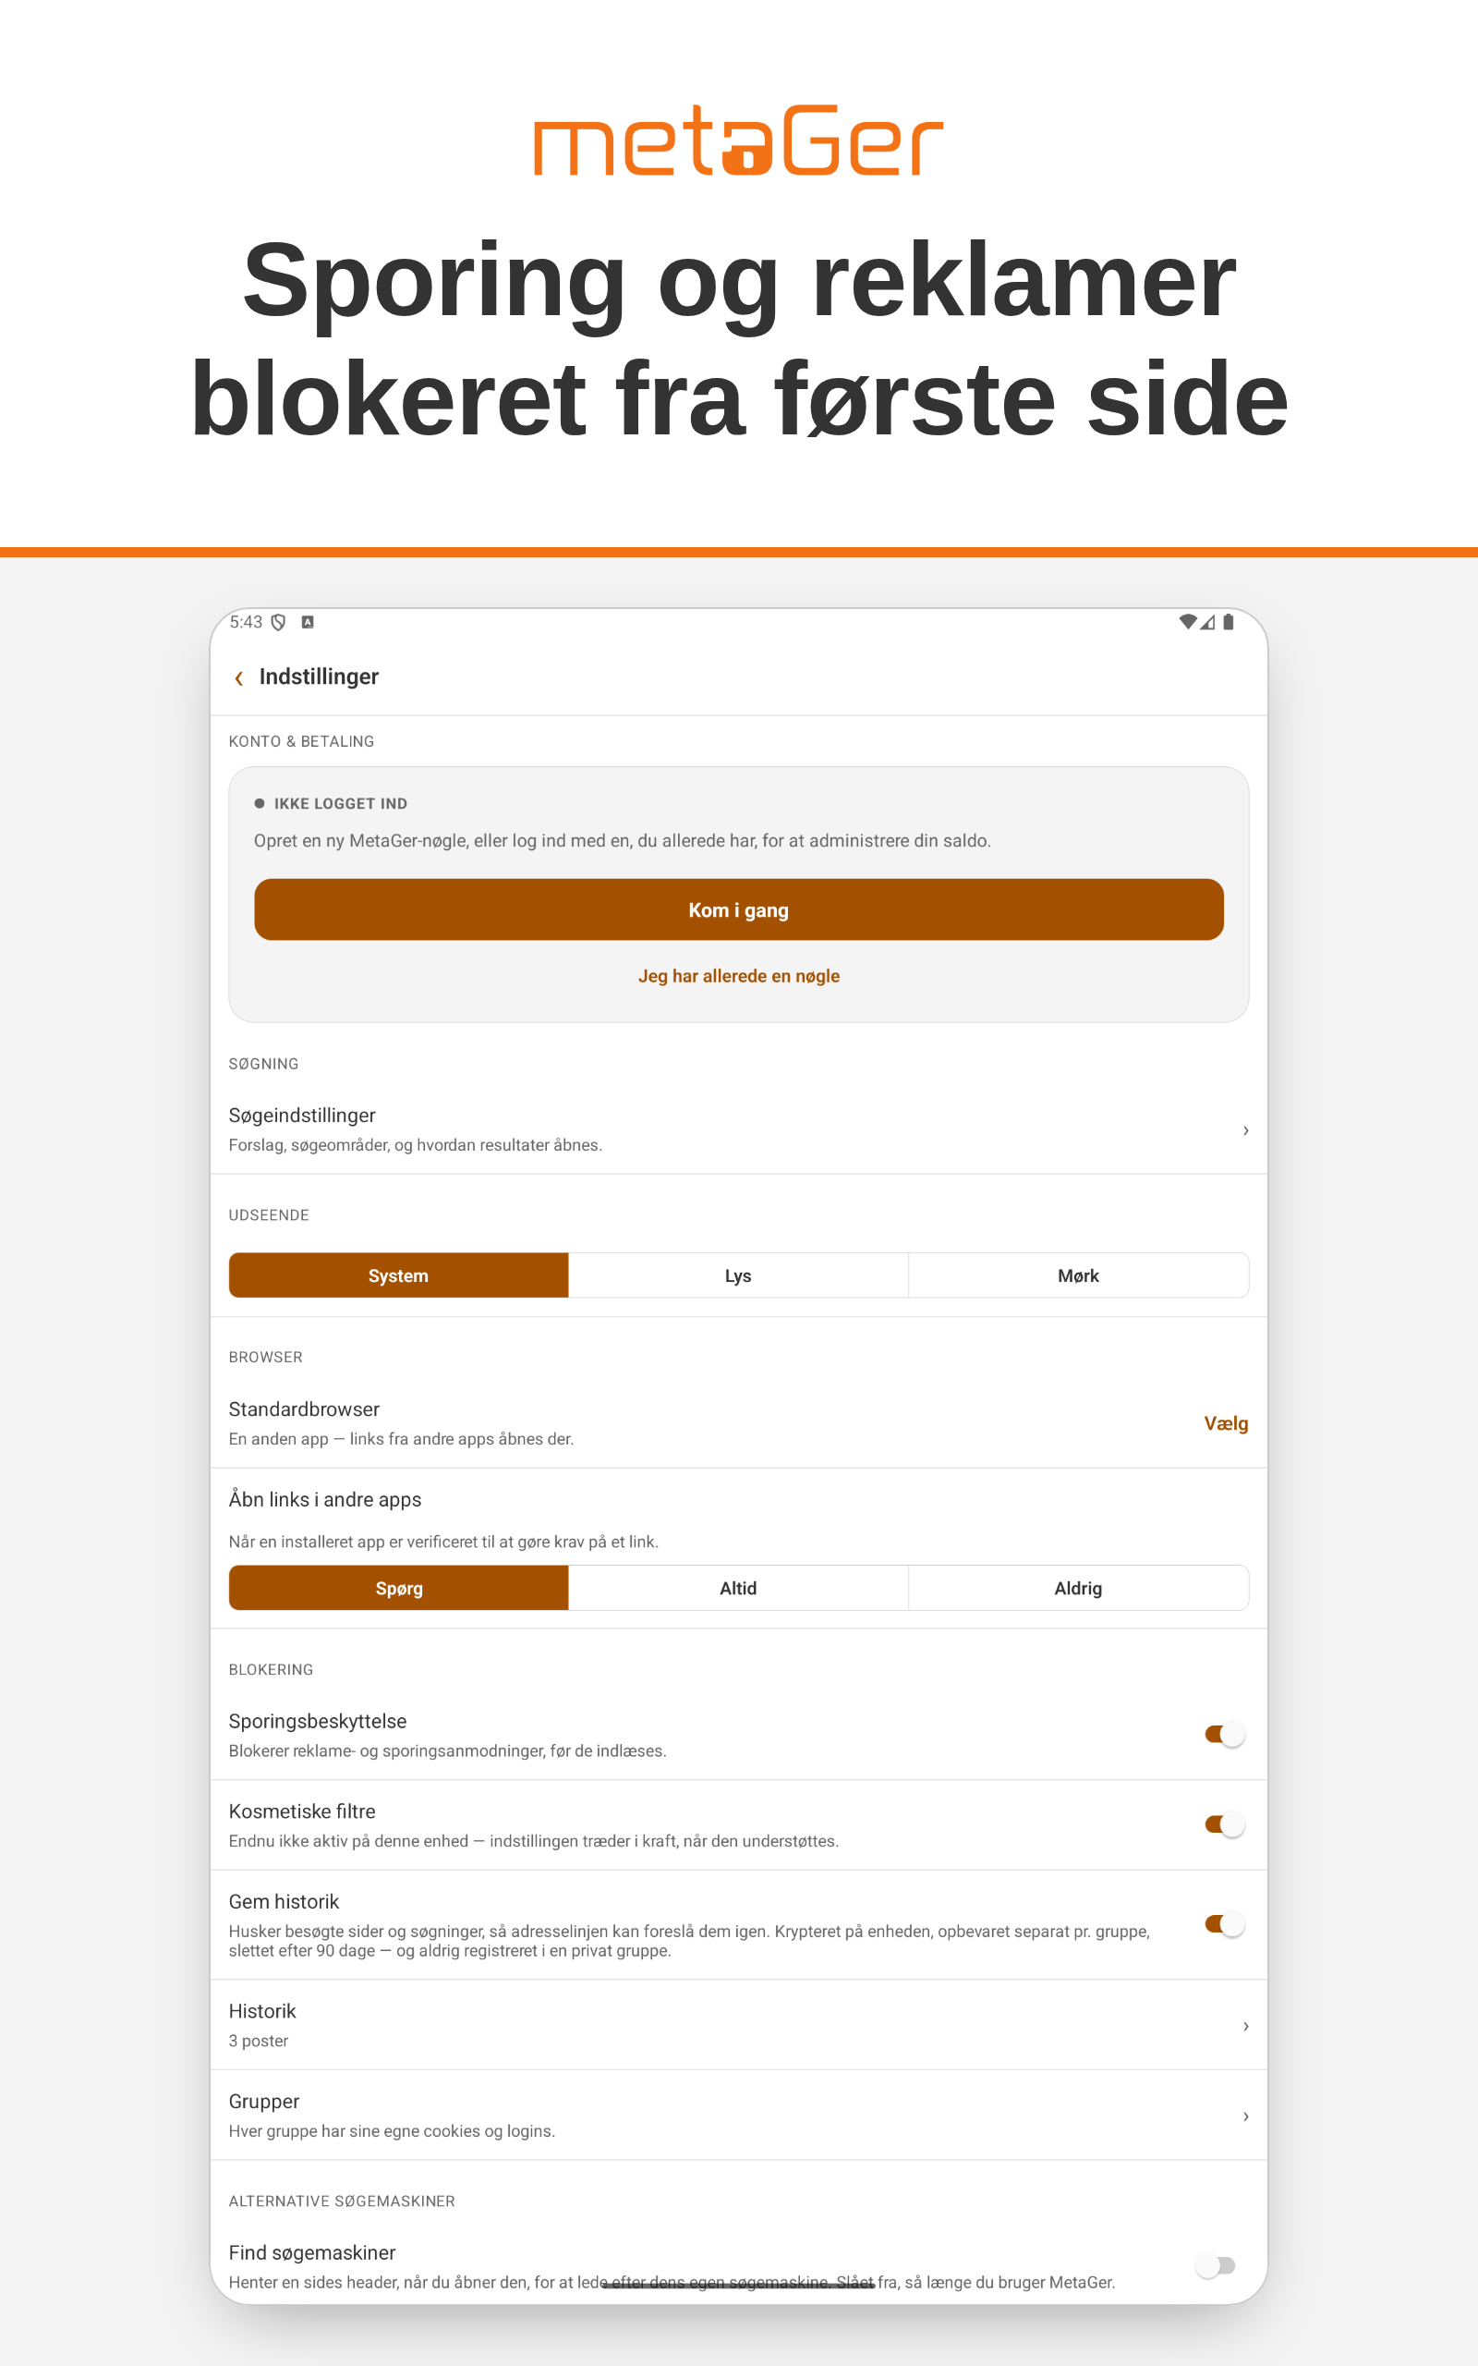This screenshot has height=2366, width=1478.
Task: Click the 5:43 clock in status bar
Action: pyautogui.click(x=247, y=622)
